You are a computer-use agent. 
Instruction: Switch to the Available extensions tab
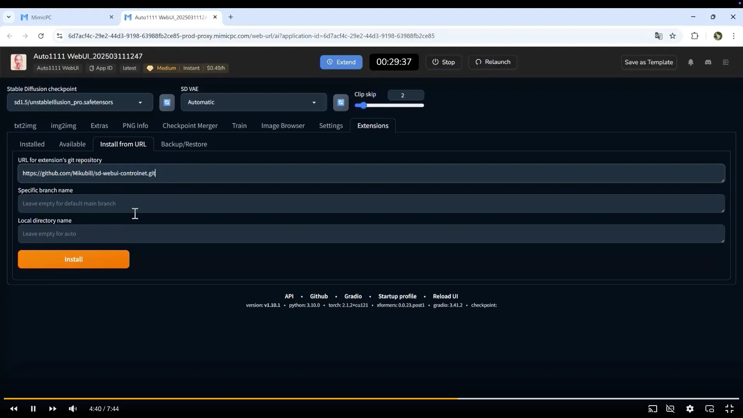click(x=72, y=144)
